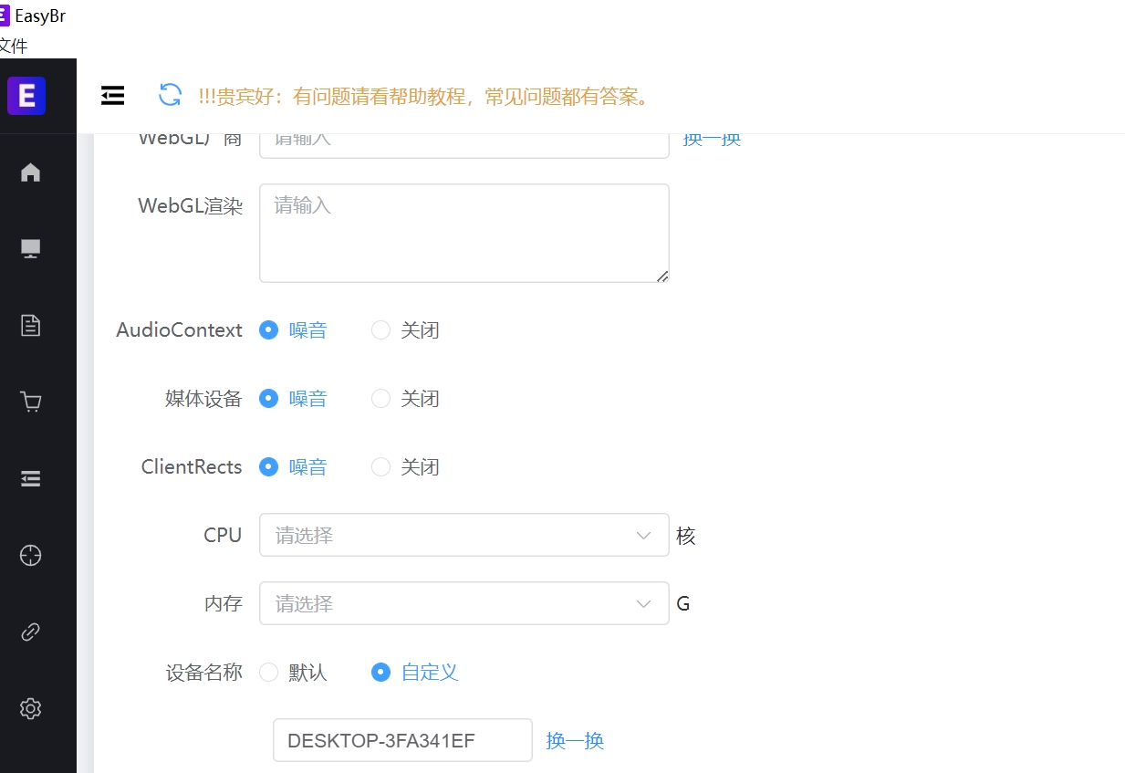Open the settings gear icon
Image resolution: width=1125 pixels, height=773 pixels.
coord(30,708)
